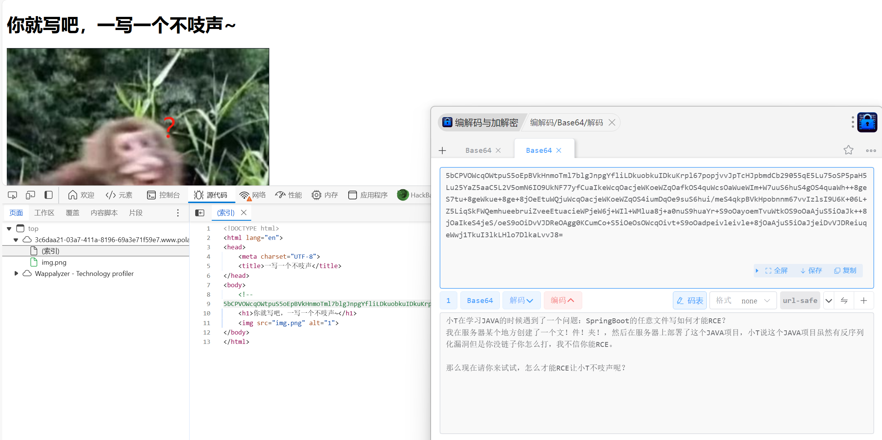Image resolution: width=882 pixels, height=440 pixels.
Task: Open the three-dot more options
Action: pyautogui.click(x=871, y=151)
